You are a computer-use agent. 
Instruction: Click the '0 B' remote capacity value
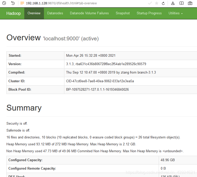click(163, 169)
